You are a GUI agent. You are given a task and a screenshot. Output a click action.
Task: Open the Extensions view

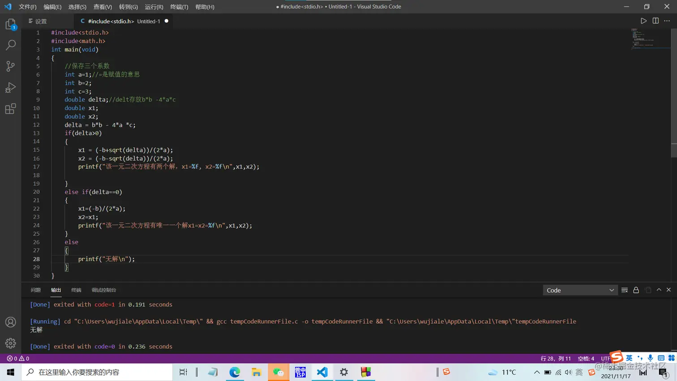(x=10, y=109)
